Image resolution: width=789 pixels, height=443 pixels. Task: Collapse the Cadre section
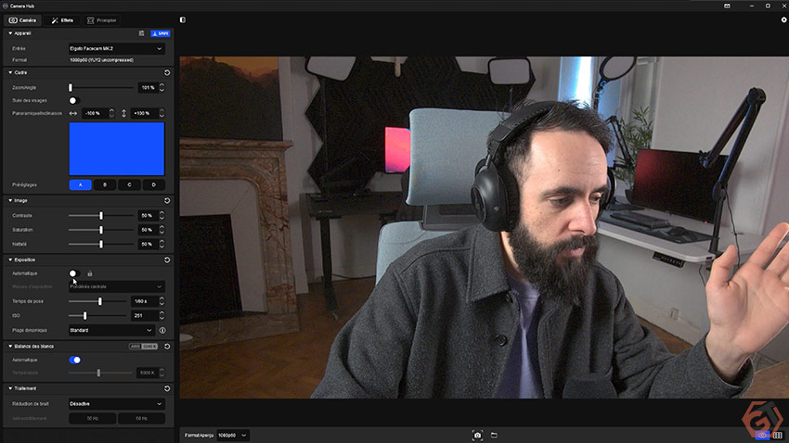(x=10, y=72)
